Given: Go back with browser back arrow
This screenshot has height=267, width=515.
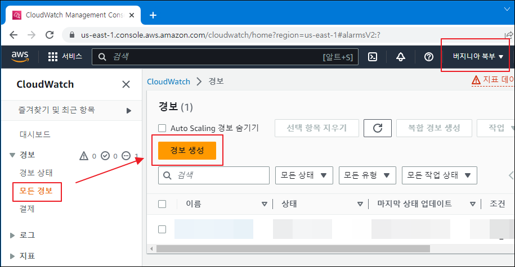Looking at the screenshot, I should click(14, 35).
